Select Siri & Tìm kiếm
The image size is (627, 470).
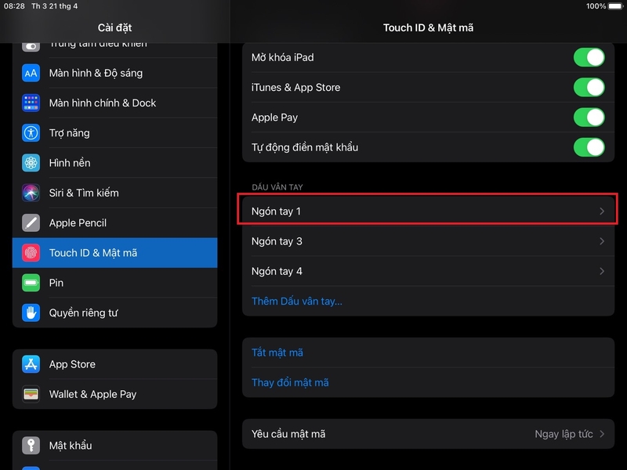point(114,193)
